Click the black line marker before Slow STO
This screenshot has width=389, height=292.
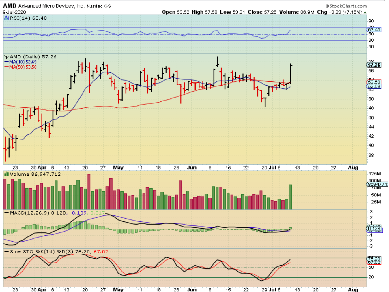click(6, 252)
